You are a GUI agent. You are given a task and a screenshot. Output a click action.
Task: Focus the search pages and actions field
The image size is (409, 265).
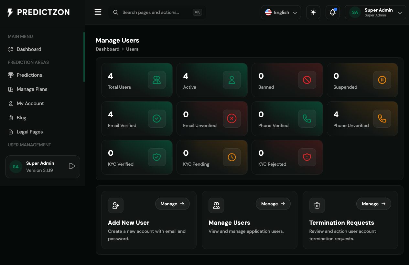[157, 12]
